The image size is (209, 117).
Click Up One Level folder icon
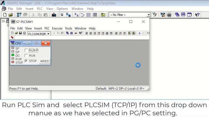pyautogui.click(x=103, y=15)
